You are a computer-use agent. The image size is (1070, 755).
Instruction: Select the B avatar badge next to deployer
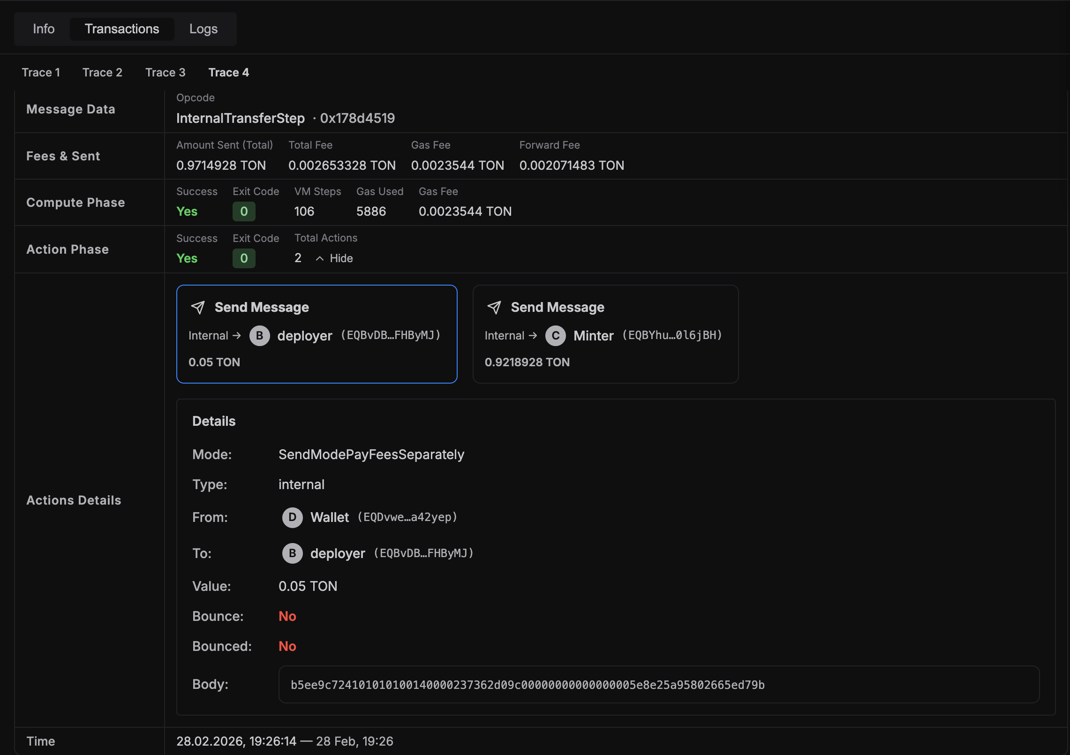coord(259,335)
